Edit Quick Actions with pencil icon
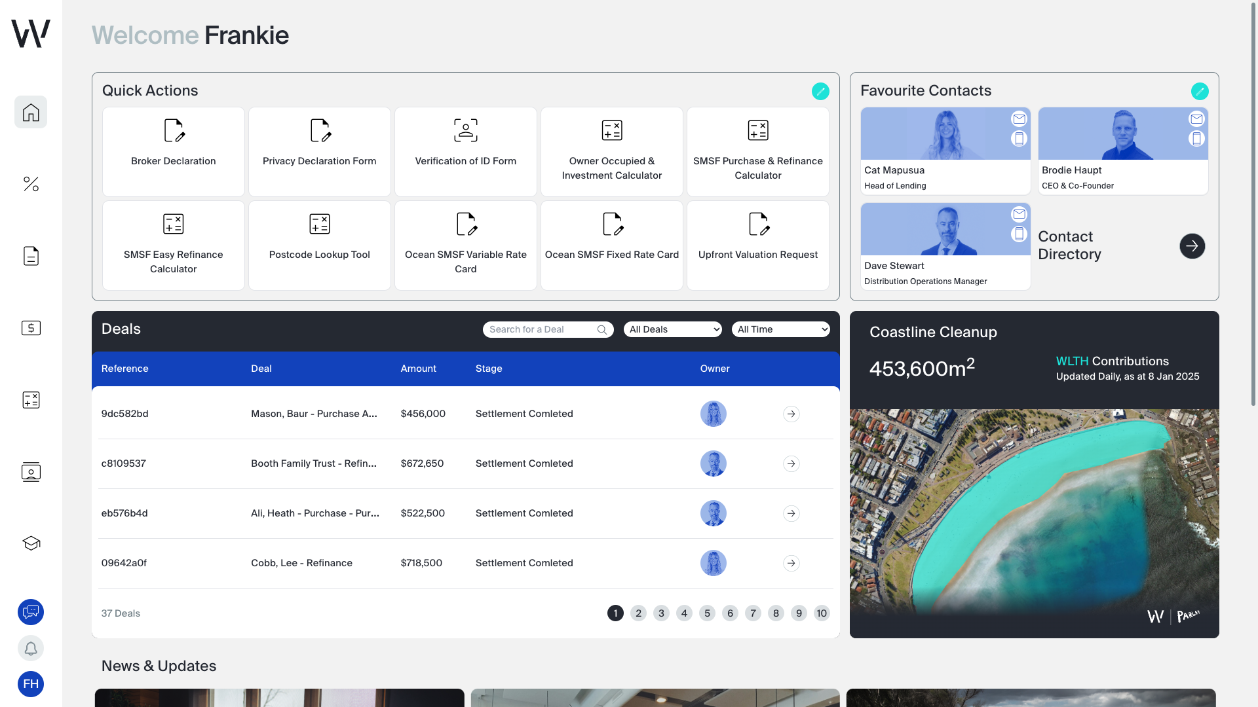1258x707 pixels. tap(820, 91)
